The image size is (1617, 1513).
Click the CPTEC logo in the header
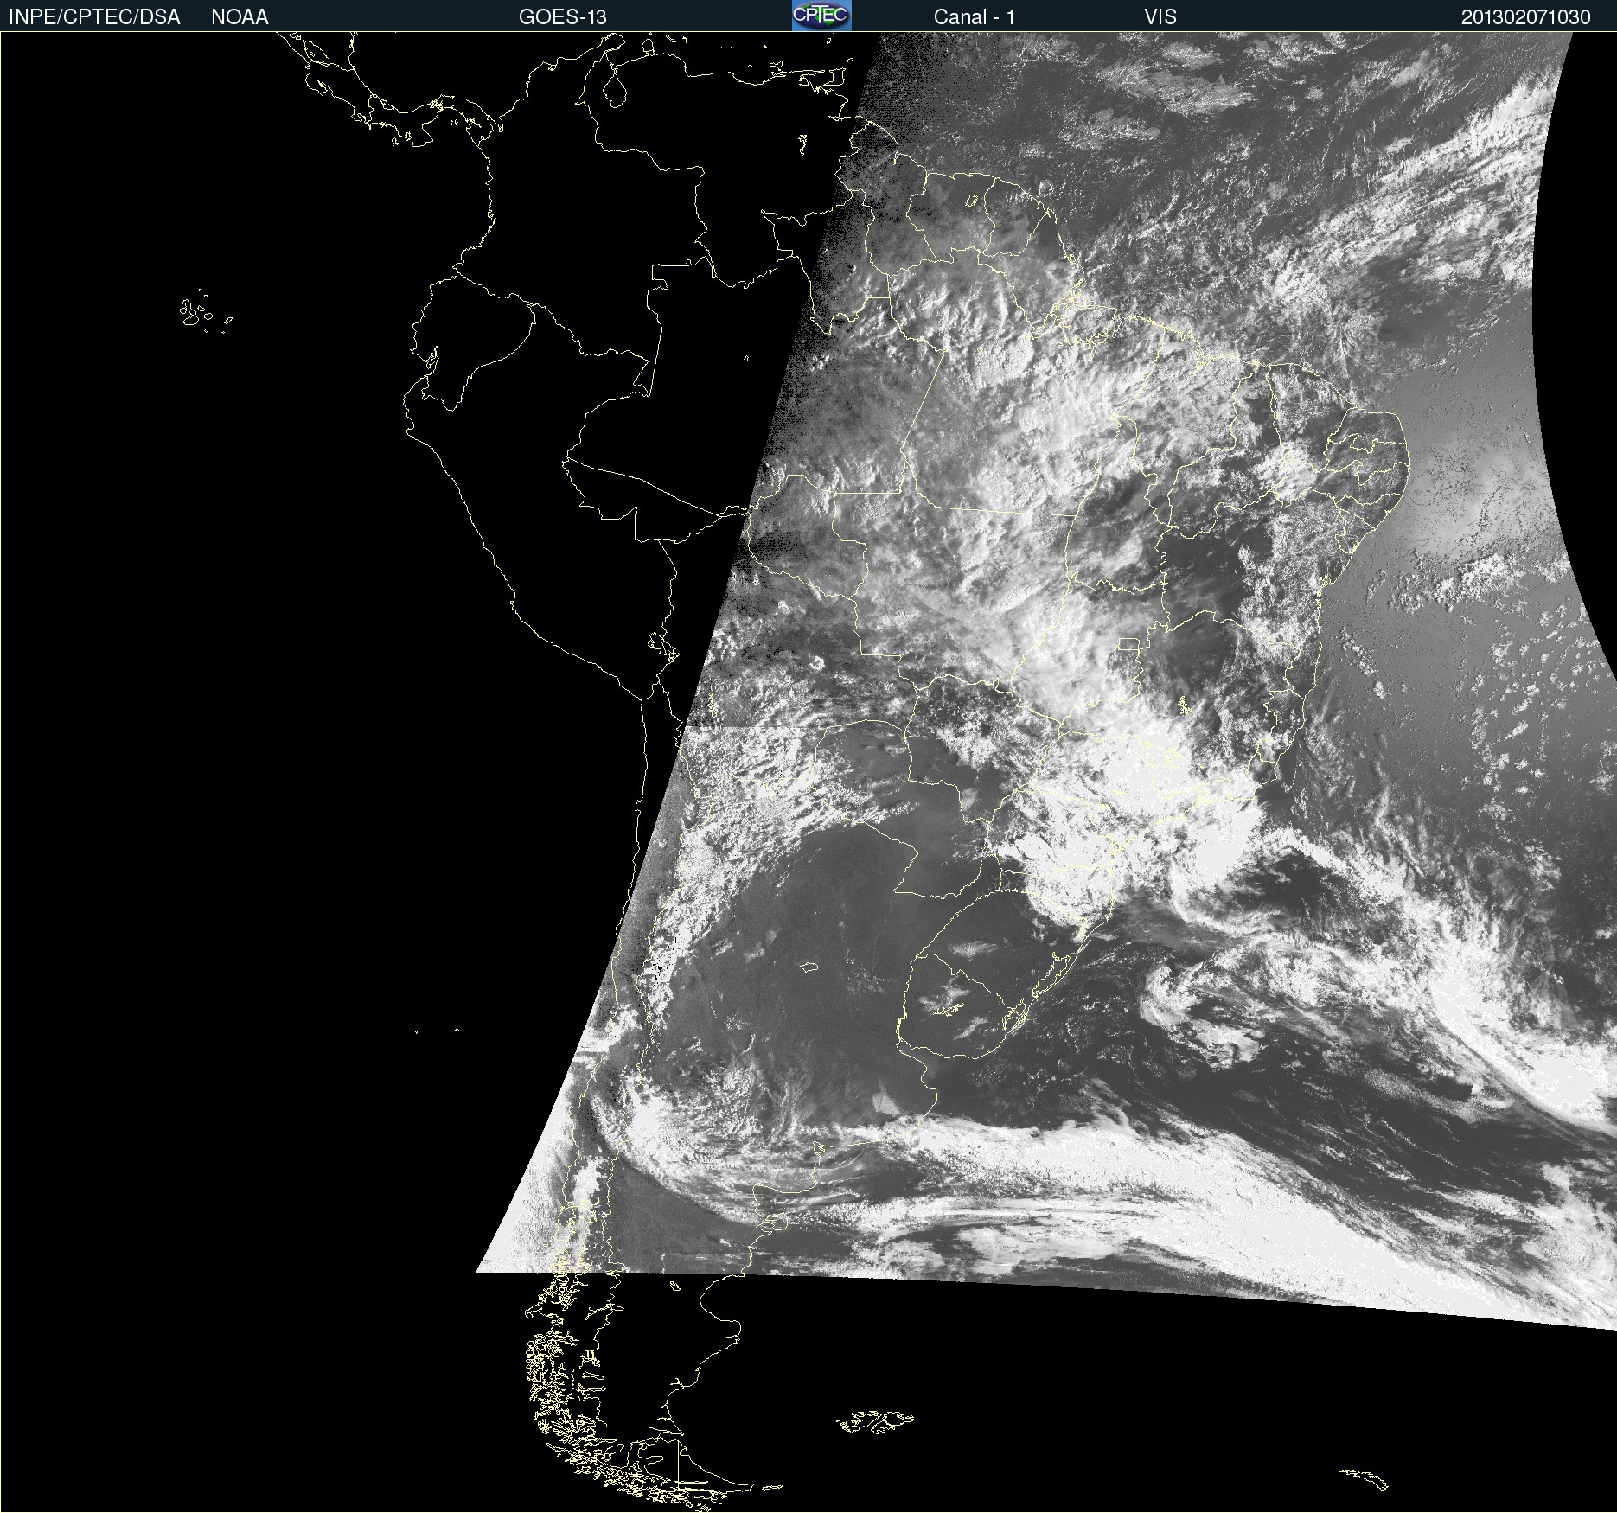(x=821, y=16)
